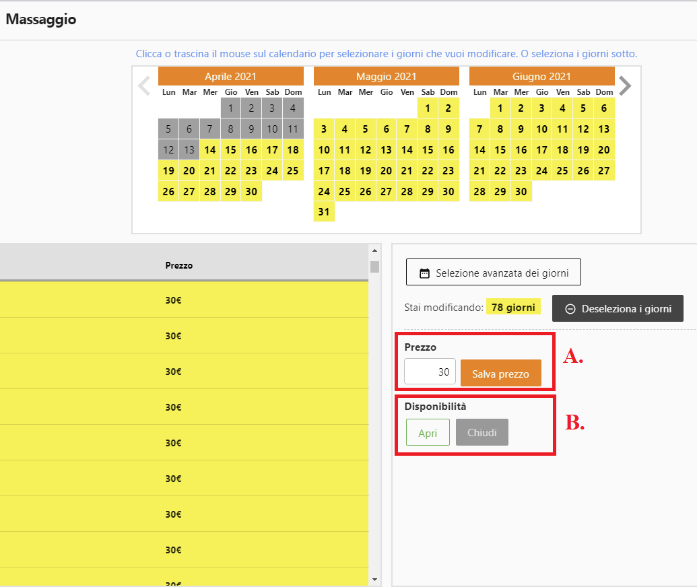Click inside the Prezzo input field

point(430,372)
